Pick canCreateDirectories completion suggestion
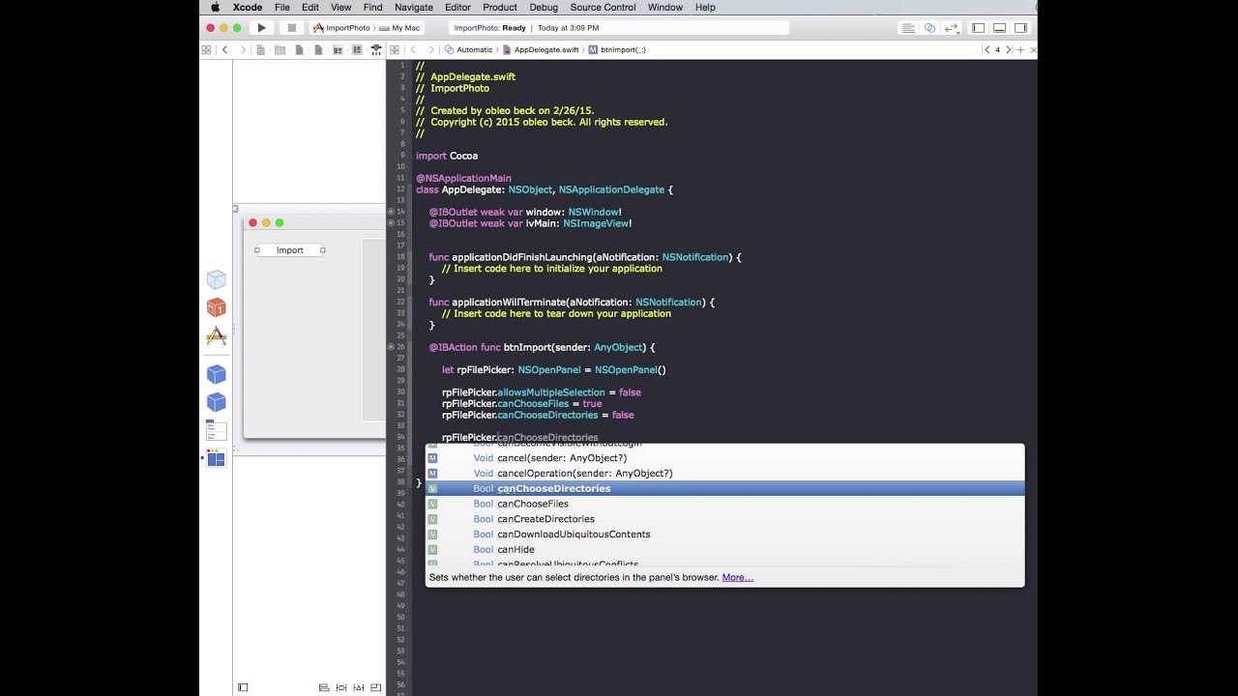 coord(724,519)
